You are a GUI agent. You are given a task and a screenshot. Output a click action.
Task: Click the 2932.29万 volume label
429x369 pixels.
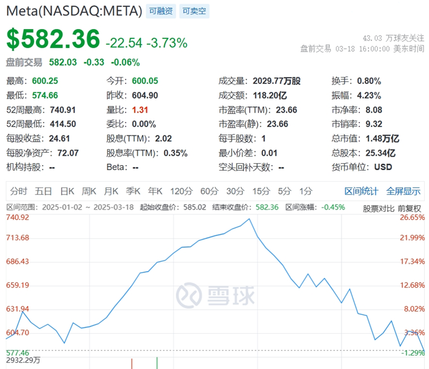(x=23, y=360)
